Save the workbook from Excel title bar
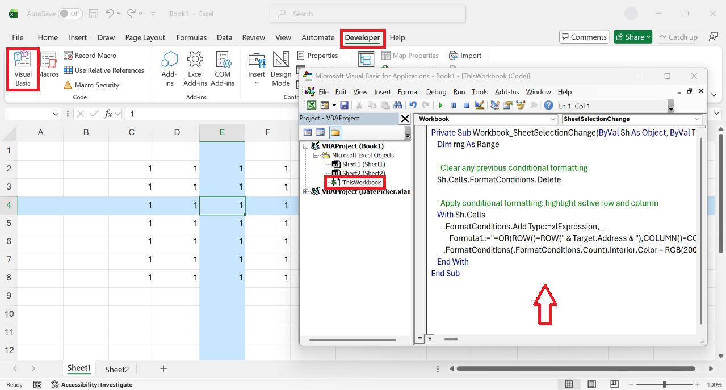This screenshot has width=726, height=390. coord(94,14)
